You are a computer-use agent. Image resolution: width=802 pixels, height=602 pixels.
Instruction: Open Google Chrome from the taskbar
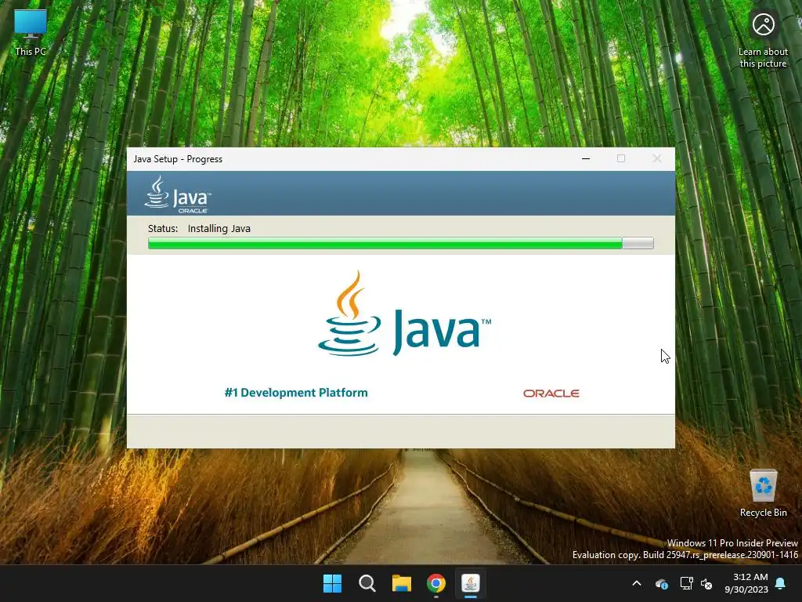click(x=436, y=583)
